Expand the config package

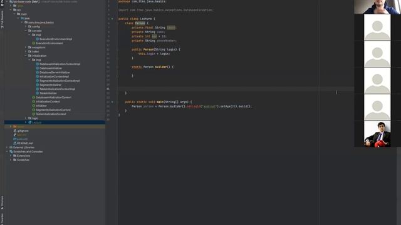tap(26, 26)
